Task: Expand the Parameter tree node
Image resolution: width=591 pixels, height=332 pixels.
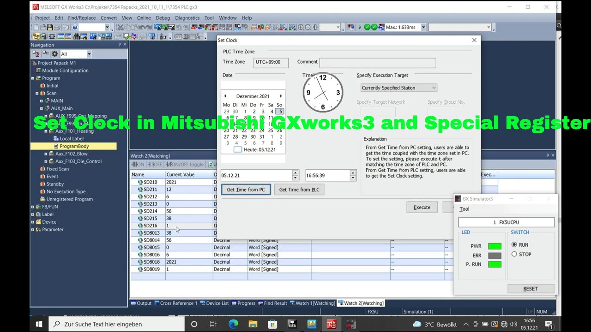Action: coord(32,229)
